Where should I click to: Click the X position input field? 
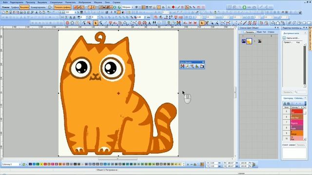point(214,163)
